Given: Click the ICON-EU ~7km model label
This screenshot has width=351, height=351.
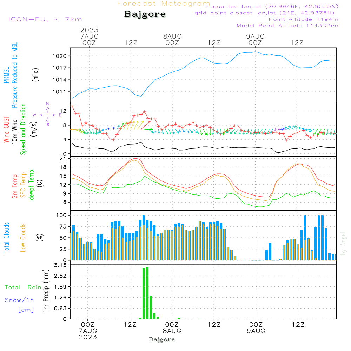Looking at the screenshot, I should pos(45,19).
